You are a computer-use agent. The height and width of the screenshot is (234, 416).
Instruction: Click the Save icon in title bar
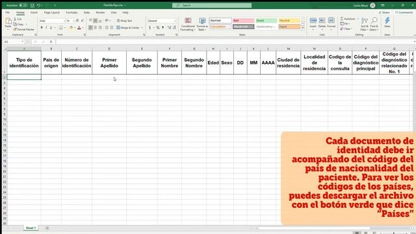[x=32, y=5]
